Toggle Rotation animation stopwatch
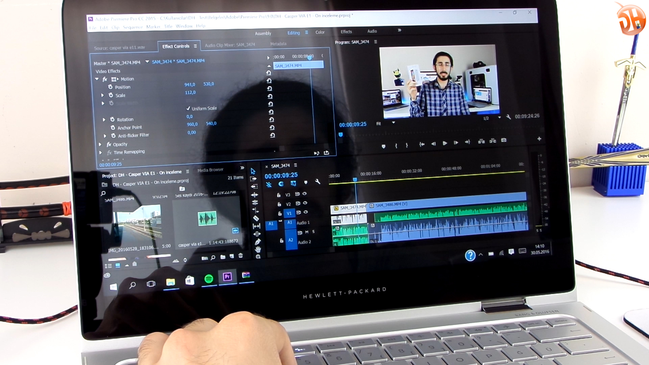The image size is (649, 365). pos(112,119)
